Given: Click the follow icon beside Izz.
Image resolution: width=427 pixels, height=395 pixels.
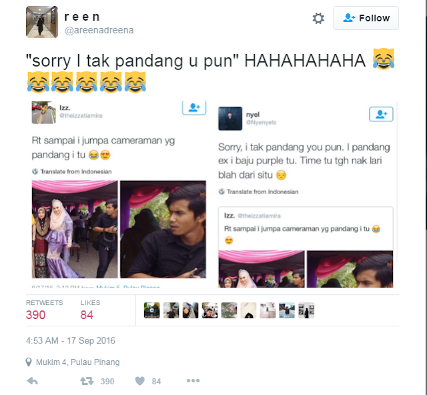Looking at the screenshot, I should (x=194, y=108).
